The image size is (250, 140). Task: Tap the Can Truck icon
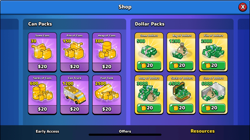[75, 94]
